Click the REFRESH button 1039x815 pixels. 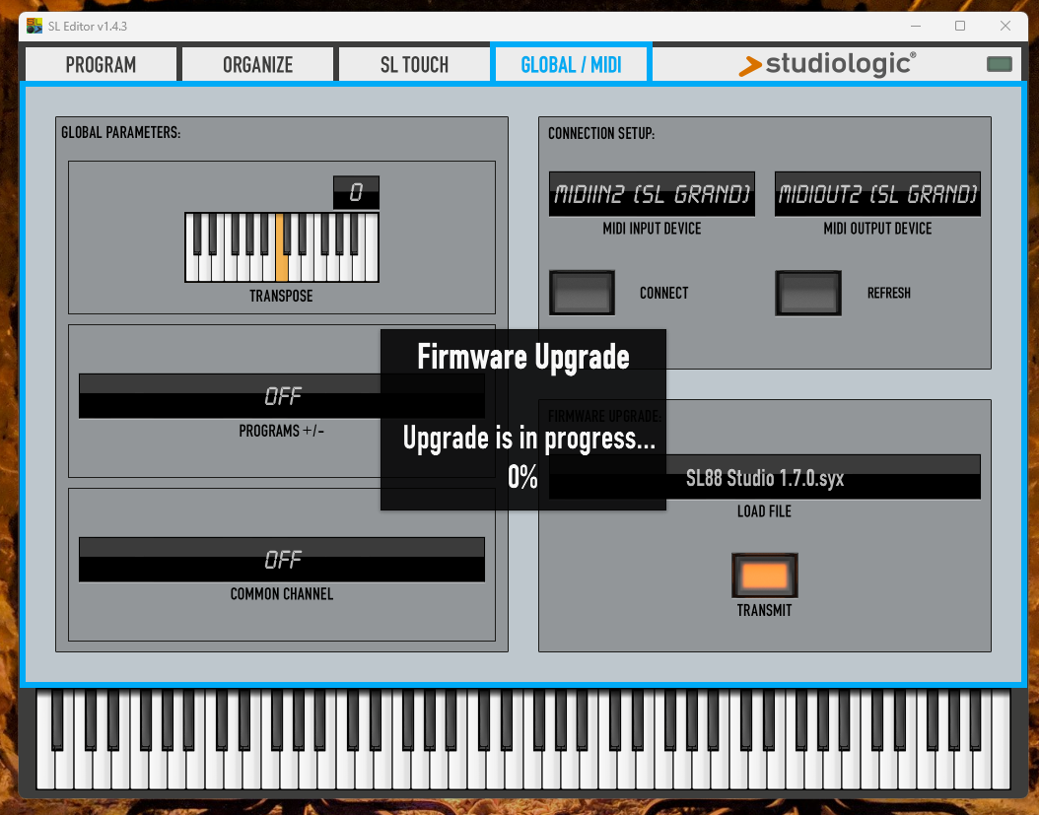(x=808, y=293)
